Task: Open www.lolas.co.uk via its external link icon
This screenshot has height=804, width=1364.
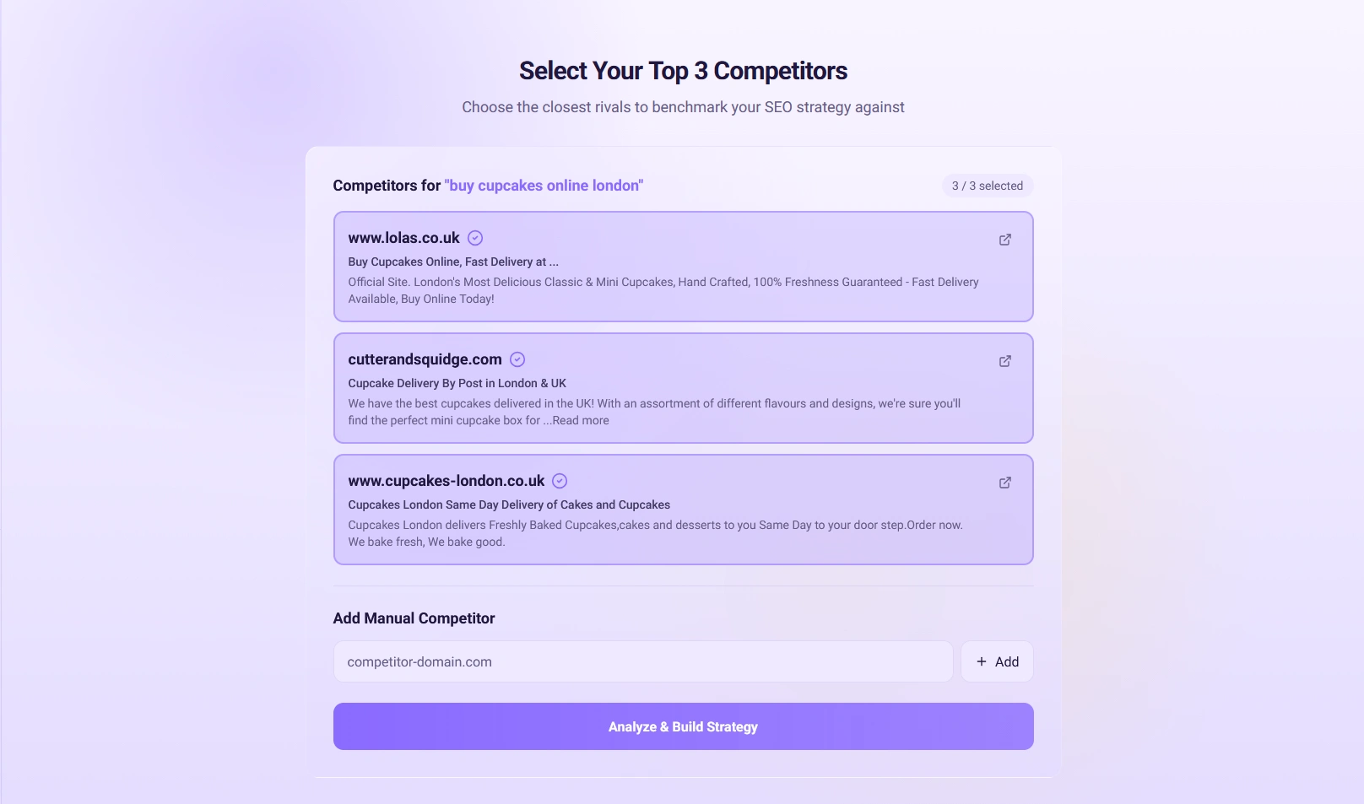Action: (x=1005, y=240)
